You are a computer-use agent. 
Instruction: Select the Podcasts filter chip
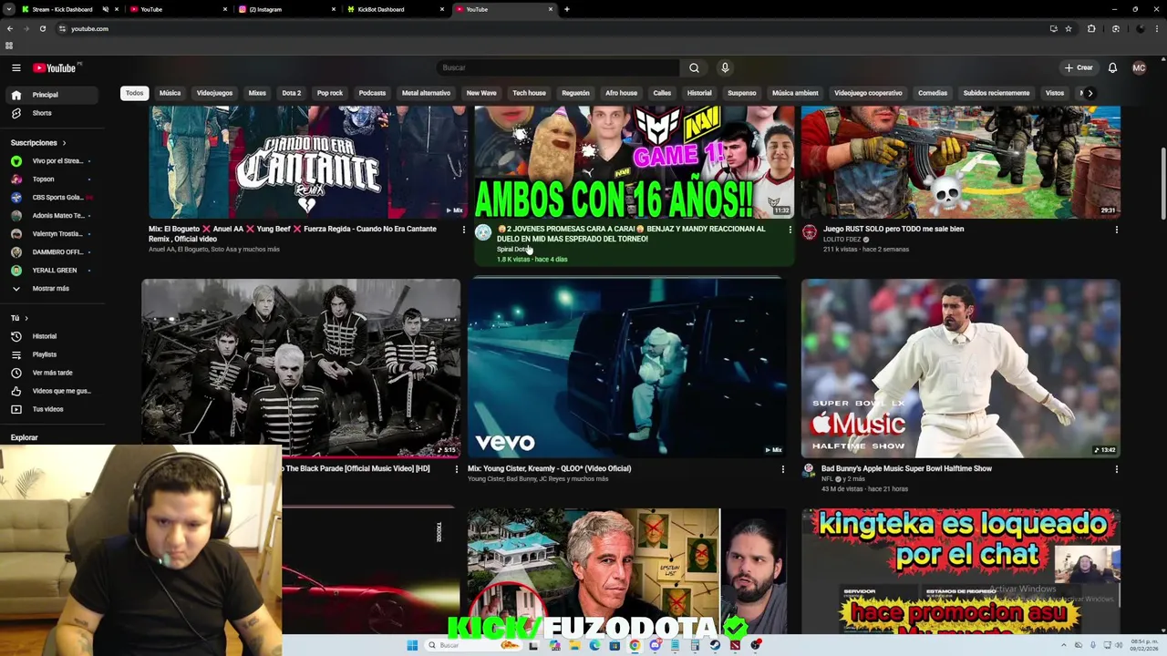(x=372, y=93)
